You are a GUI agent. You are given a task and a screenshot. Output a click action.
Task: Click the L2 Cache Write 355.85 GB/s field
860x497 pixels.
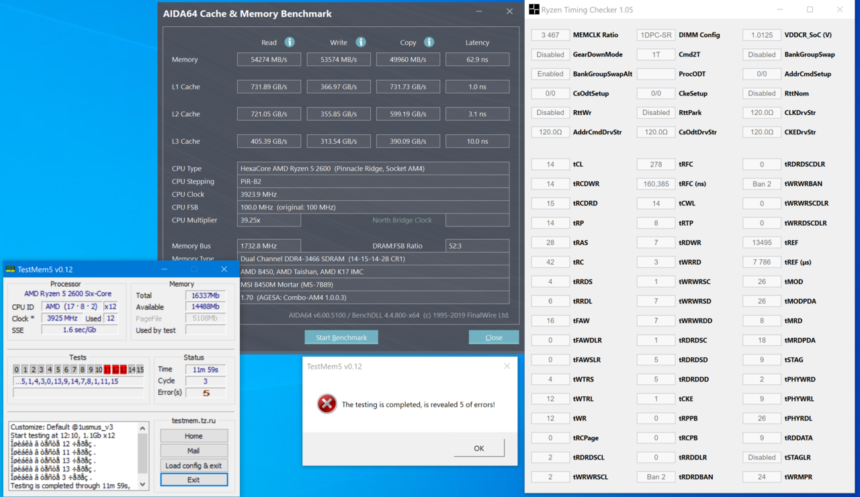point(339,114)
